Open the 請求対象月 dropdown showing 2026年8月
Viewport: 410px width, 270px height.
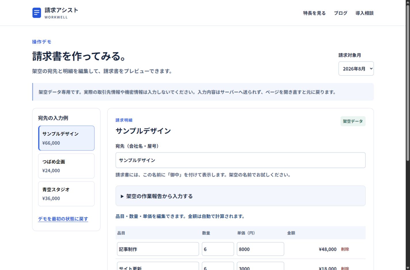tap(356, 69)
